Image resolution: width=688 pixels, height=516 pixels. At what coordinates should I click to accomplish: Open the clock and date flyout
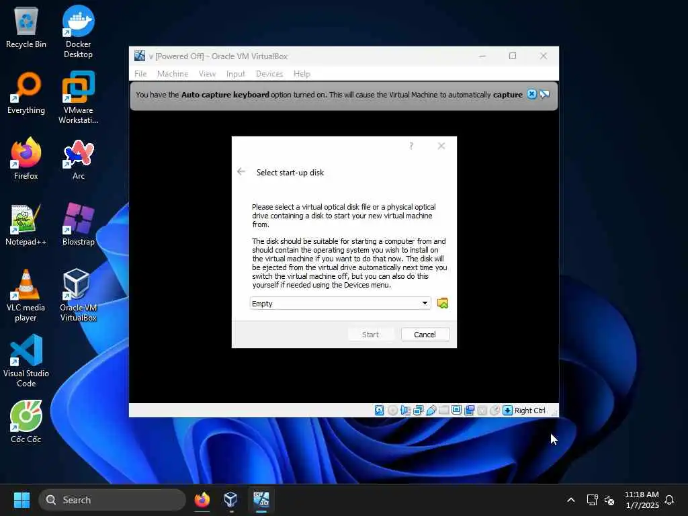tap(642, 500)
